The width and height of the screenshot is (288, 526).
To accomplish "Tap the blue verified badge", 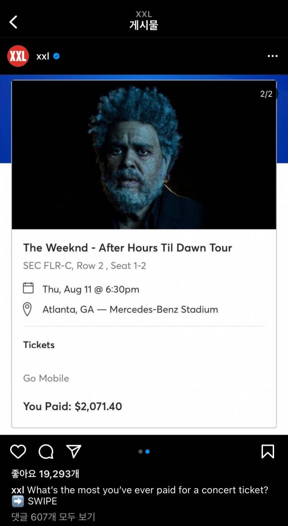I will click(57, 56).
